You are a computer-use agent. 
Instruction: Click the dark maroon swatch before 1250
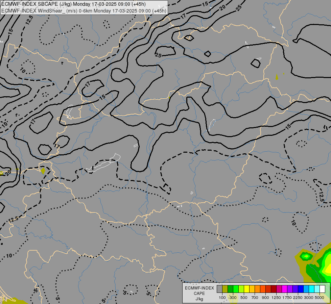click(274, 289)
